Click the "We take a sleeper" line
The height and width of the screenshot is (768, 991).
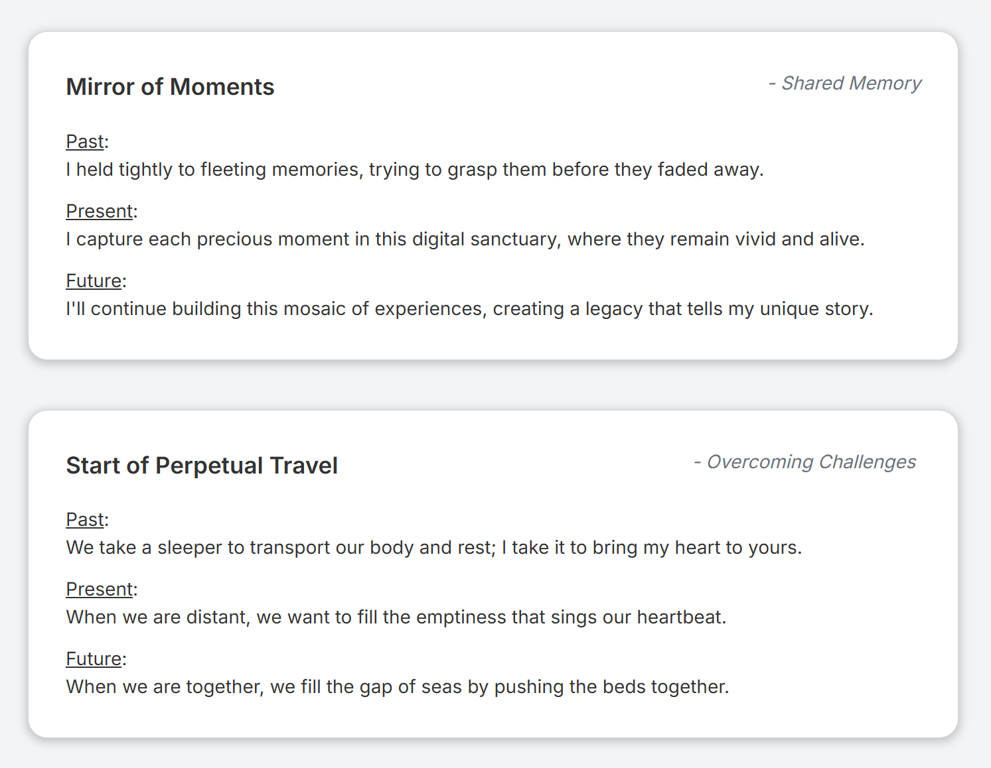pyautogui.click(x=433, y=548)
